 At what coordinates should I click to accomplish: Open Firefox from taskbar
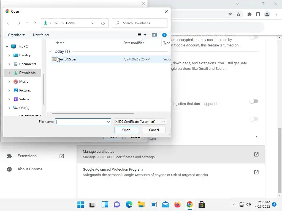pyautogui.click(x=178, y=204)
